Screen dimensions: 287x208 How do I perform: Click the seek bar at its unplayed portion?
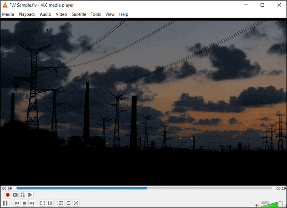209,188
